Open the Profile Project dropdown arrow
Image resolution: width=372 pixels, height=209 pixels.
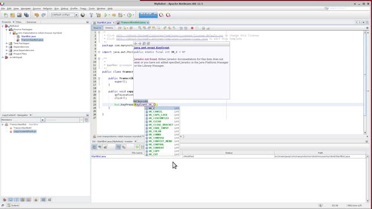click(133, 15)
